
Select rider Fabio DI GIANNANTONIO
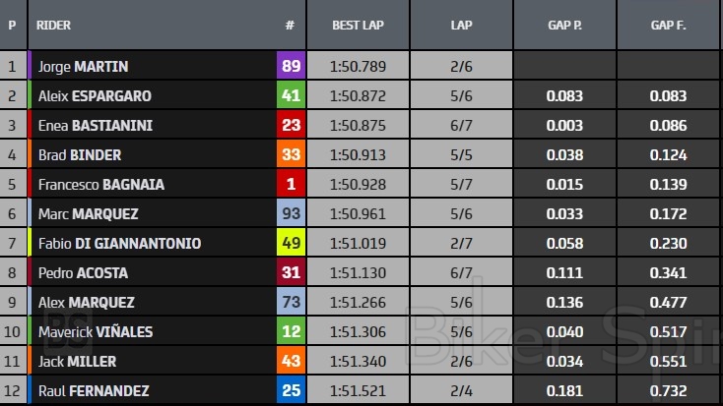tap(119, 244)
